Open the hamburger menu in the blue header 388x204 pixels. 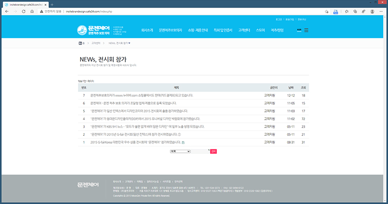[306, 30]
